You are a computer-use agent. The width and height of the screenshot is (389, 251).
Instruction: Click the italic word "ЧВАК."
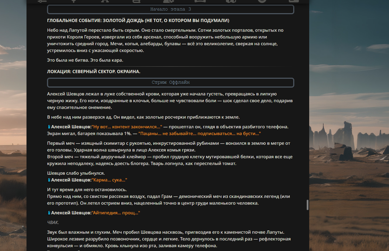click(x=53, y=223)
